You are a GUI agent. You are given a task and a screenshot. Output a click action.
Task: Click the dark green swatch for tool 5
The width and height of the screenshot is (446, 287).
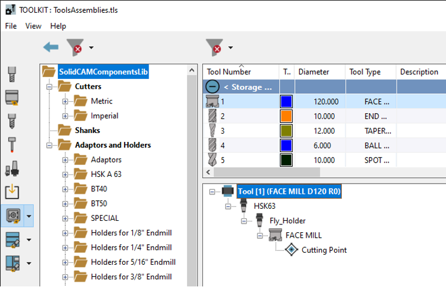[x=286, y=160]
